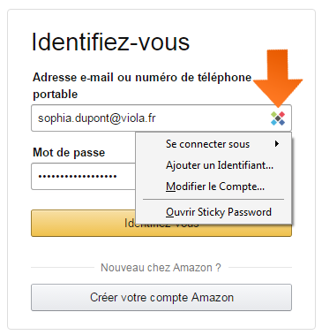
Task: Select Modifier le Compte... menu item
Action: pos(213,187)
